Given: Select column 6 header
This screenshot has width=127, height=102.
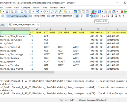Looking at the screenshot, I should tap(98, 29).
